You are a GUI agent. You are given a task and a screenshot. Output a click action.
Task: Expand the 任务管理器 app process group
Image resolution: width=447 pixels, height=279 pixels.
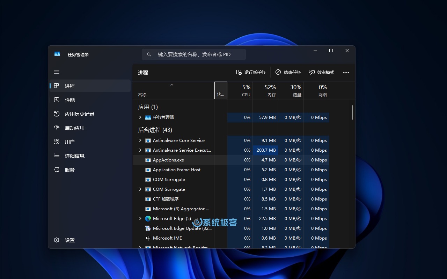point(140,118)
